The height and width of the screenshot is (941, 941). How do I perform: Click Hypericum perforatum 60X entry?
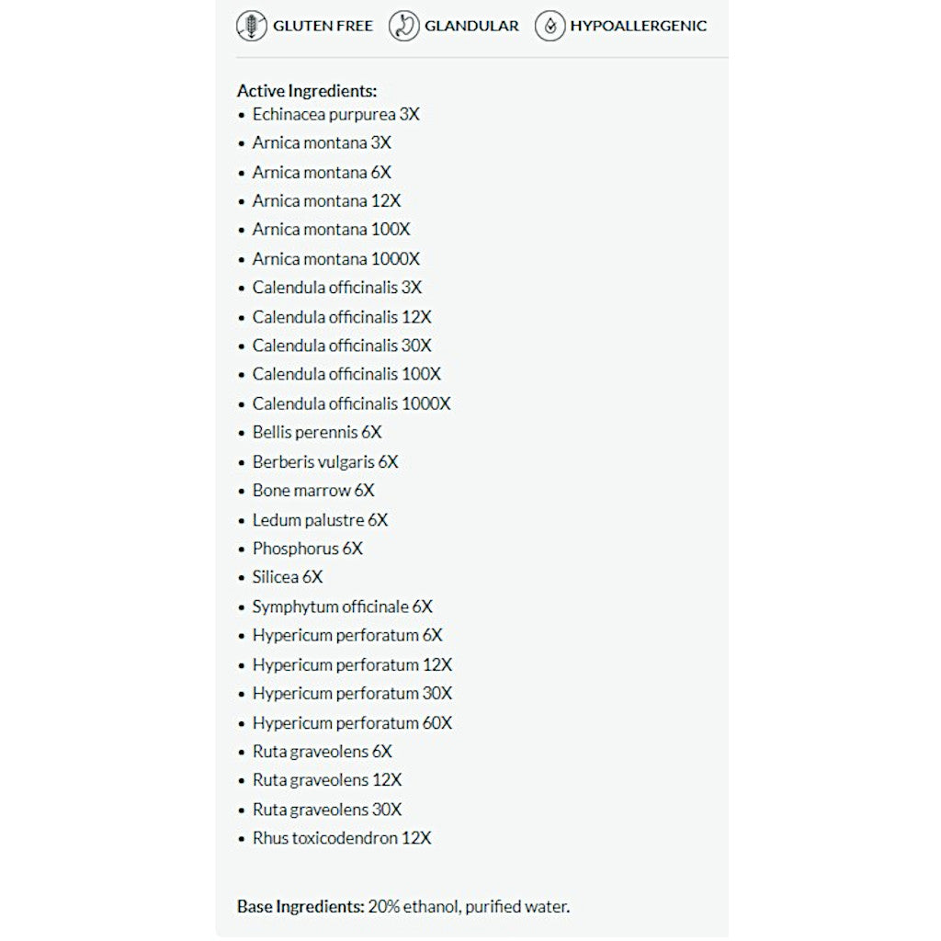pyautogui.click(x=352, y=723)
